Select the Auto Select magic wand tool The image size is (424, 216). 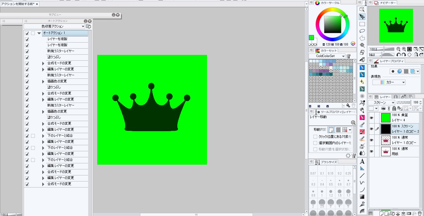(362, 45)
